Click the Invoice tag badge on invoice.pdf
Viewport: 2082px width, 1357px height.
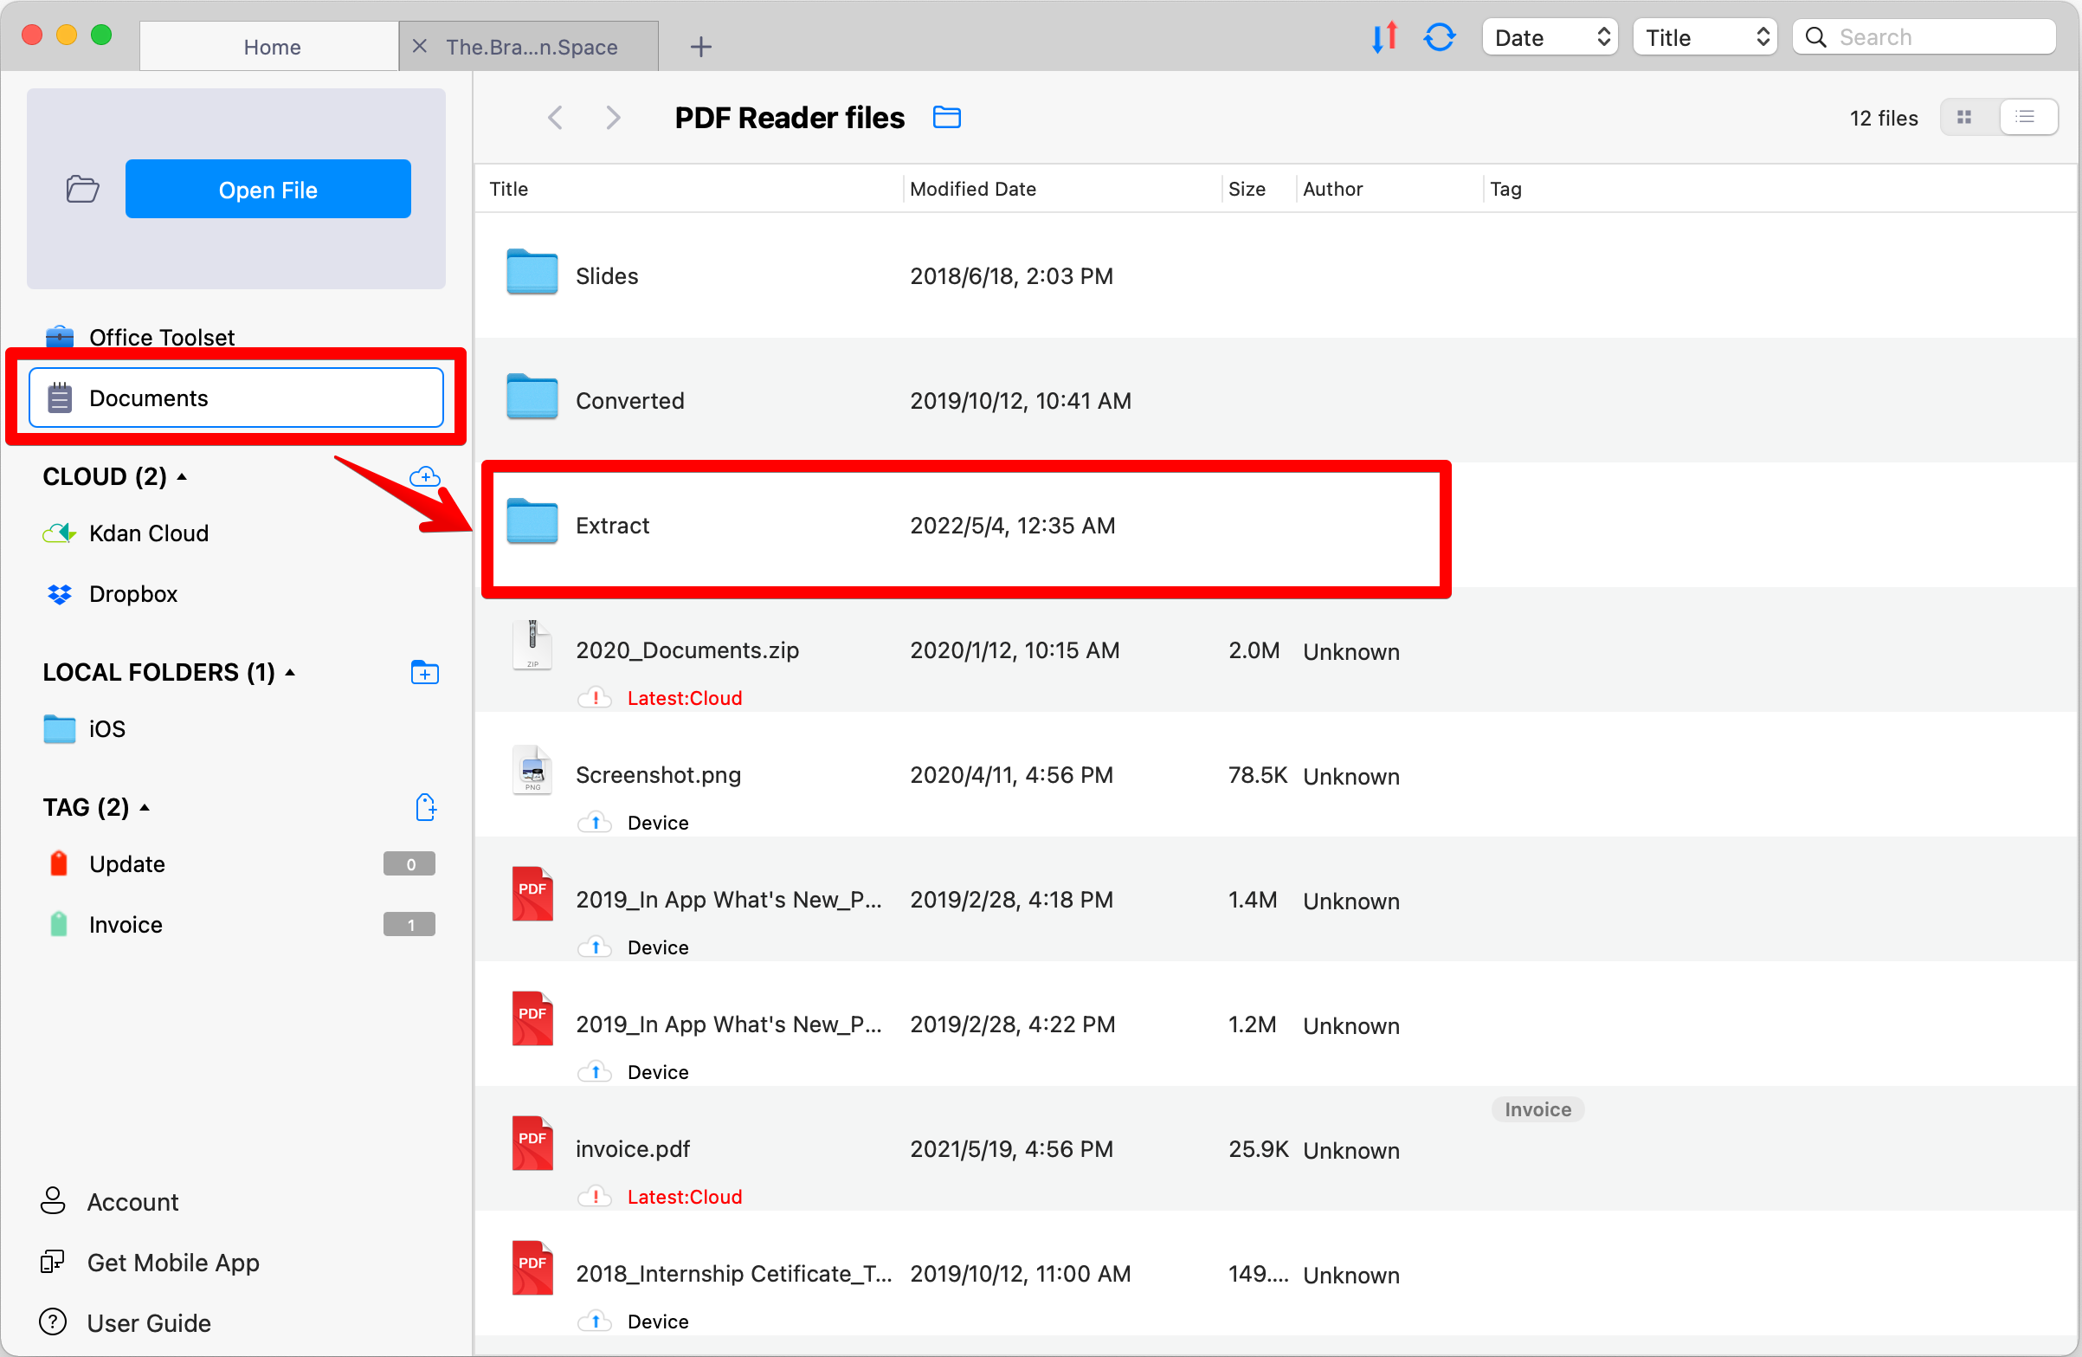(x=1537, y=1109)
